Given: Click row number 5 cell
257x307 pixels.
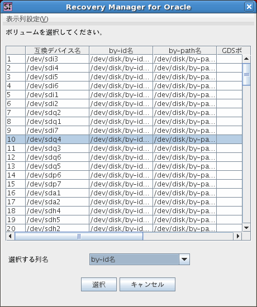Looking at the screenshot, I should [16, 95].
